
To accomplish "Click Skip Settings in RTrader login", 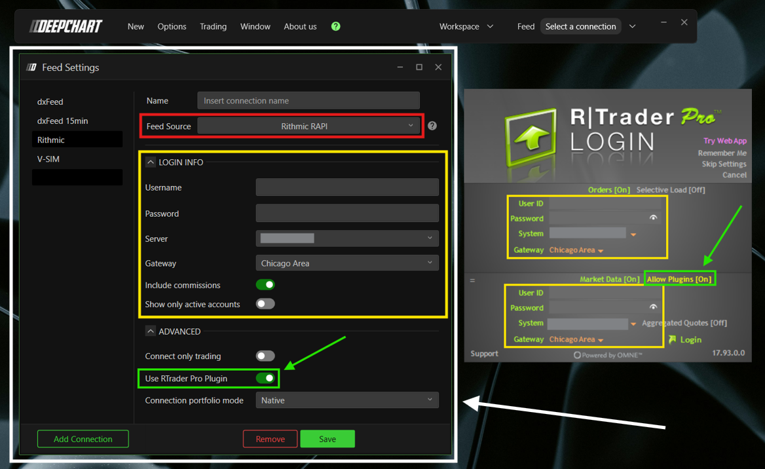I will (x=724, y=164).
